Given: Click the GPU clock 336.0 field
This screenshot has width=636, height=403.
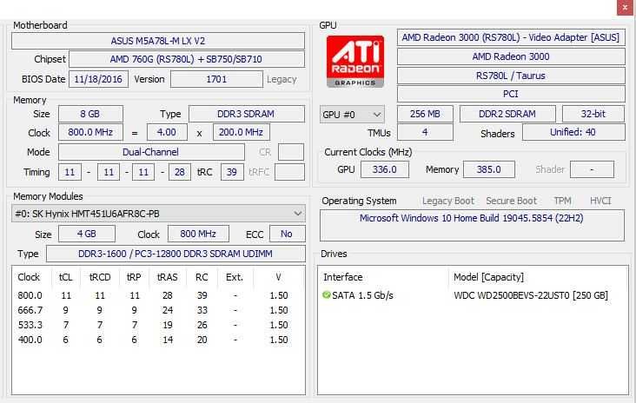Looking at the screenshot, I should 385,169.
